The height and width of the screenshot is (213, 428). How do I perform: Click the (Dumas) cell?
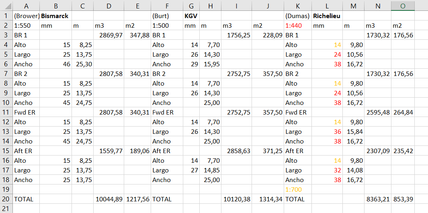click(x=298, y=16)
